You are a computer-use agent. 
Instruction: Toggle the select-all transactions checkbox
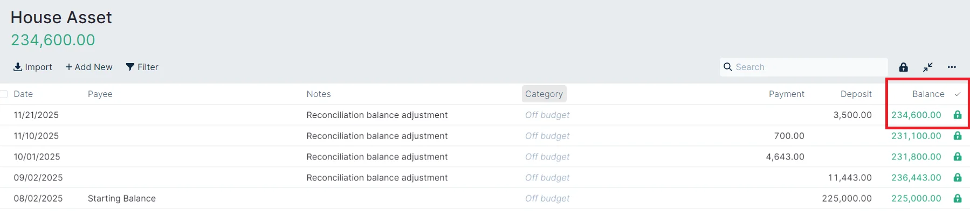coord(4,94)
